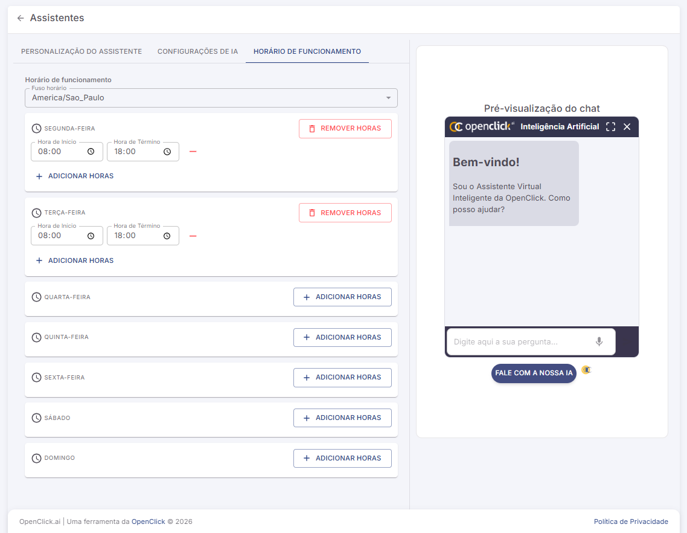Add hours for Quarta-feira
Image resolution: width=687 pixels, height=533 pixels.
pos(342,297)
